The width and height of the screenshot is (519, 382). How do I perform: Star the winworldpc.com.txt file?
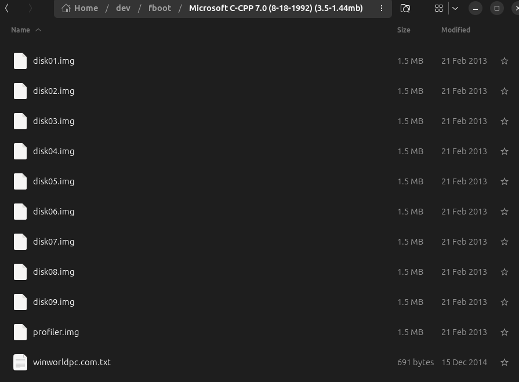click(504, 362)
